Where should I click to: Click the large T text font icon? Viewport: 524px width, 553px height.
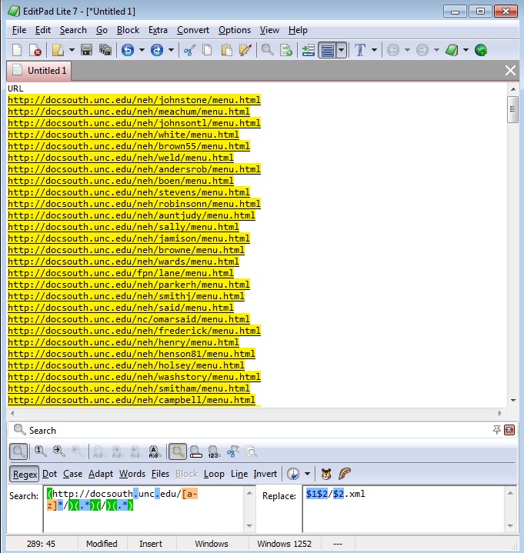pos(360,50)
